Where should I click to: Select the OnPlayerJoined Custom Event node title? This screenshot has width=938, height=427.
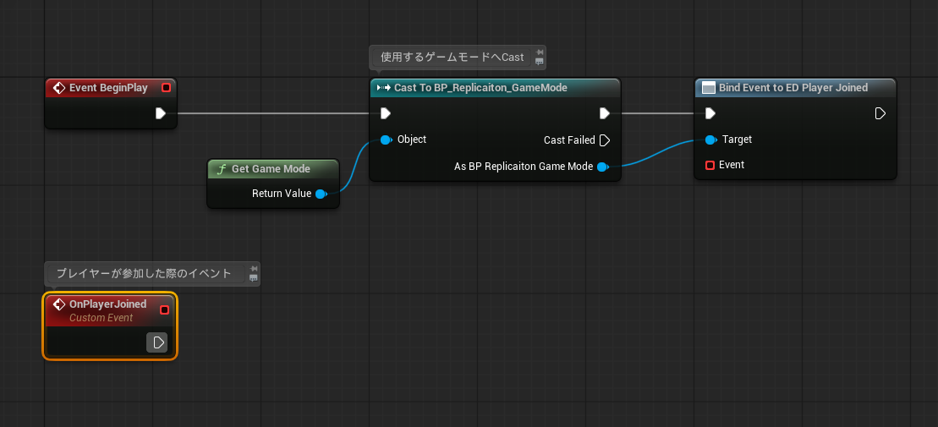click(107, 304)
